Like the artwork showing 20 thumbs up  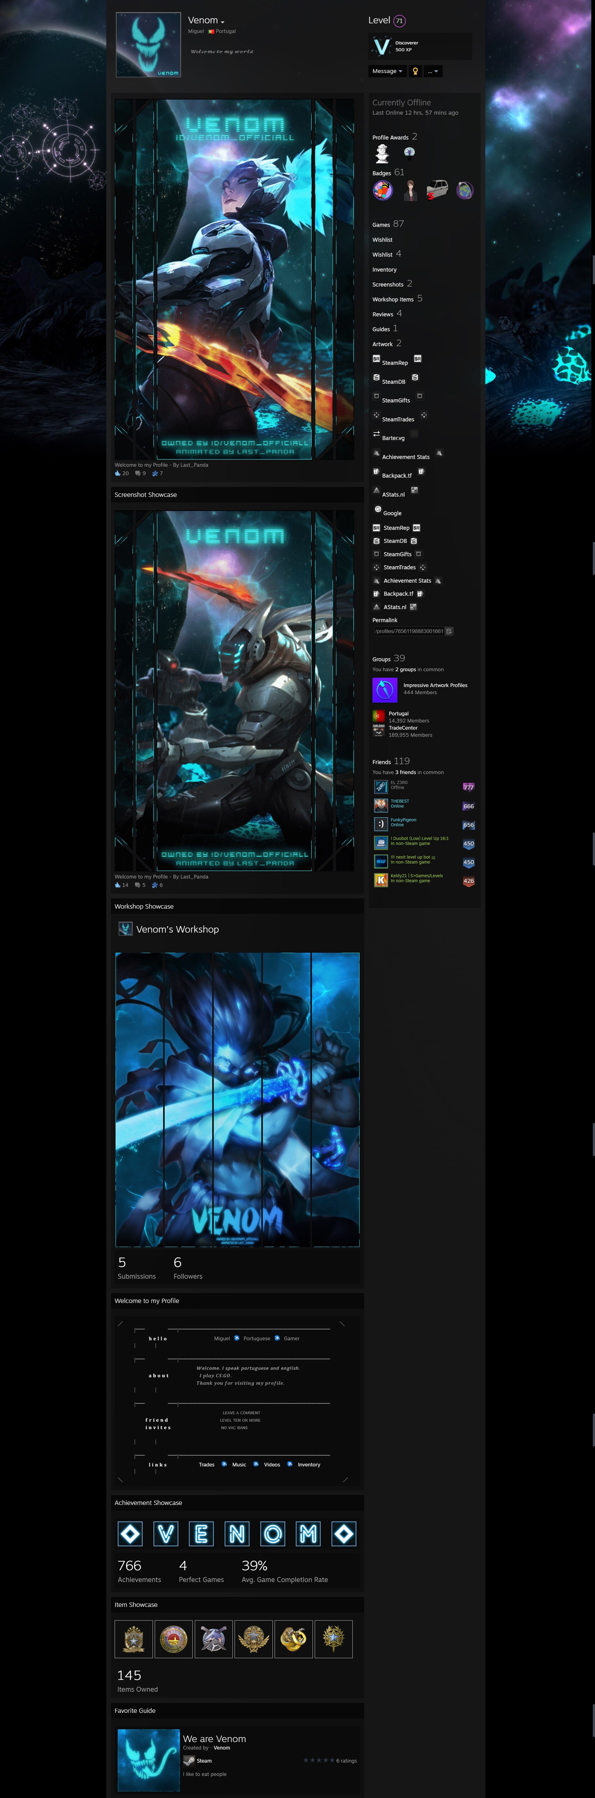pyautogui.click(x=121, y=473)
